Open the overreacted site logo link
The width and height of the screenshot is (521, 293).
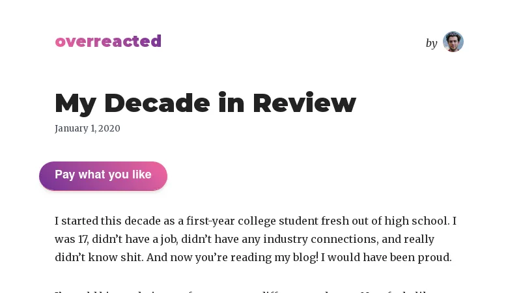pos(108,41)
